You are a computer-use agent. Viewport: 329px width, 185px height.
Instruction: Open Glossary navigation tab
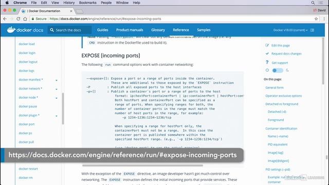(x=158, y=30)
